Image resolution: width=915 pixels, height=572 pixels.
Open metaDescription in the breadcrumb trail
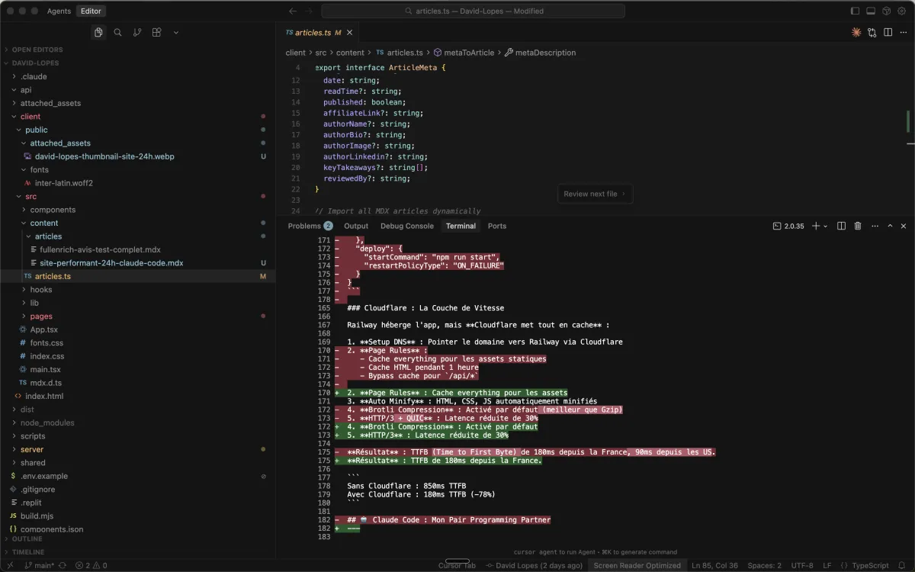pyautogui.click(x=545, y=52)
